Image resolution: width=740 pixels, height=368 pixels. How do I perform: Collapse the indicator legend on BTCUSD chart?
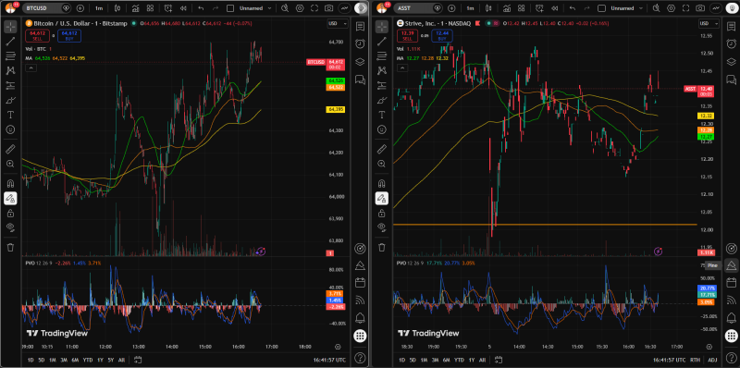[x=31, y=67]
